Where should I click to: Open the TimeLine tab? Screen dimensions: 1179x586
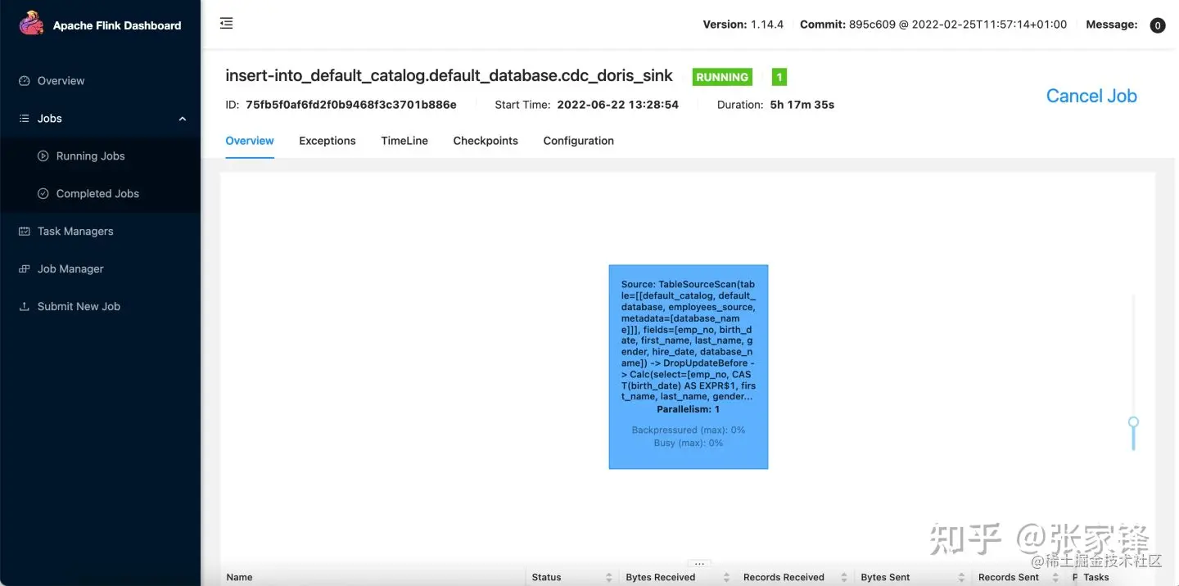tap(404, 141)
